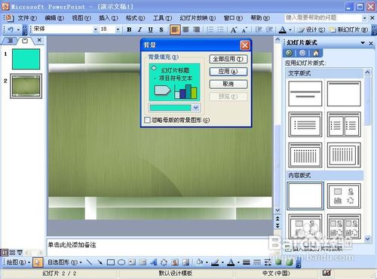The image size is (377, 279).
Task: Open the 视图 menu
Action: pos(81,18)
